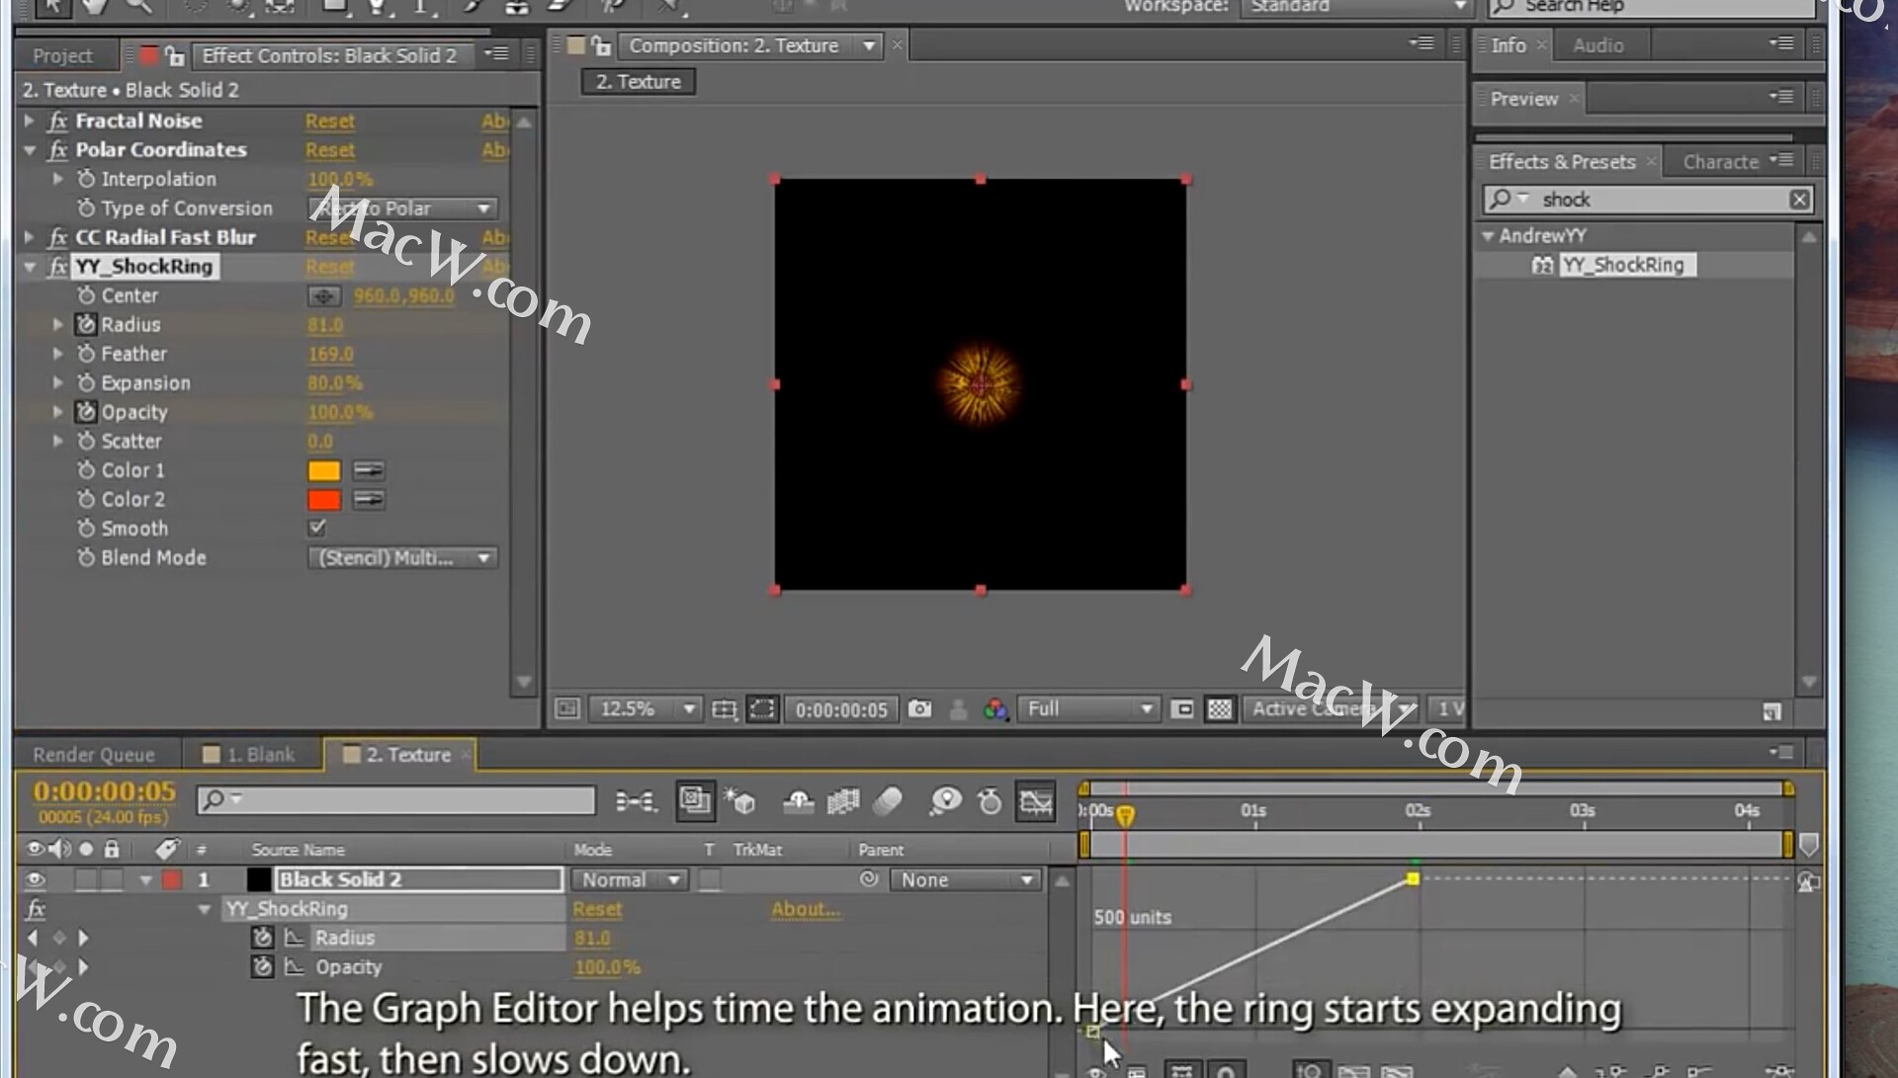Open the Color 2 red swatch
This screenshot has height=1078, width=1898.
(323, 500)
